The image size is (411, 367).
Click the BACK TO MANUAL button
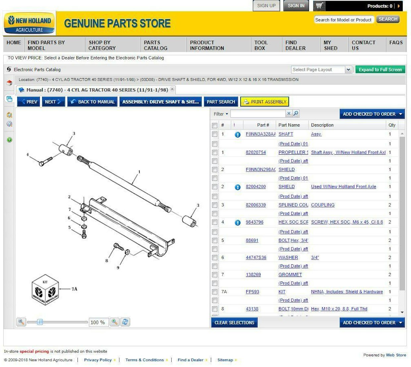tap(92, 102)
